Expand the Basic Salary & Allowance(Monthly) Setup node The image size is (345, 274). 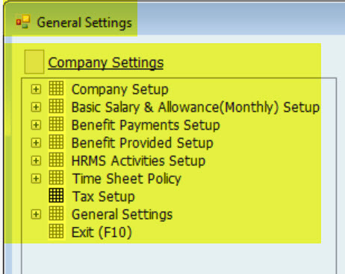(36, 107)
